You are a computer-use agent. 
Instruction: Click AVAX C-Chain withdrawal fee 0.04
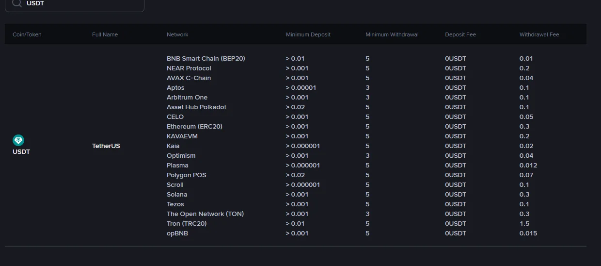526,78
